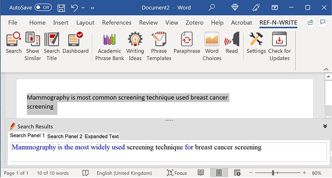Open the Help tab
Screen dimensions: 332x178
pyautogui.click(x=217, y=23)
